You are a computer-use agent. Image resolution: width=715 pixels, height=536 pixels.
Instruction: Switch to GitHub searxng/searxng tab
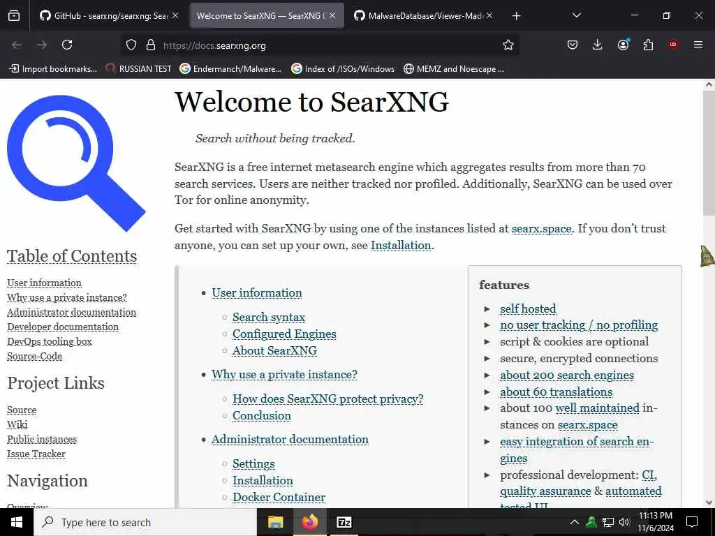click(x=110, y=16)
